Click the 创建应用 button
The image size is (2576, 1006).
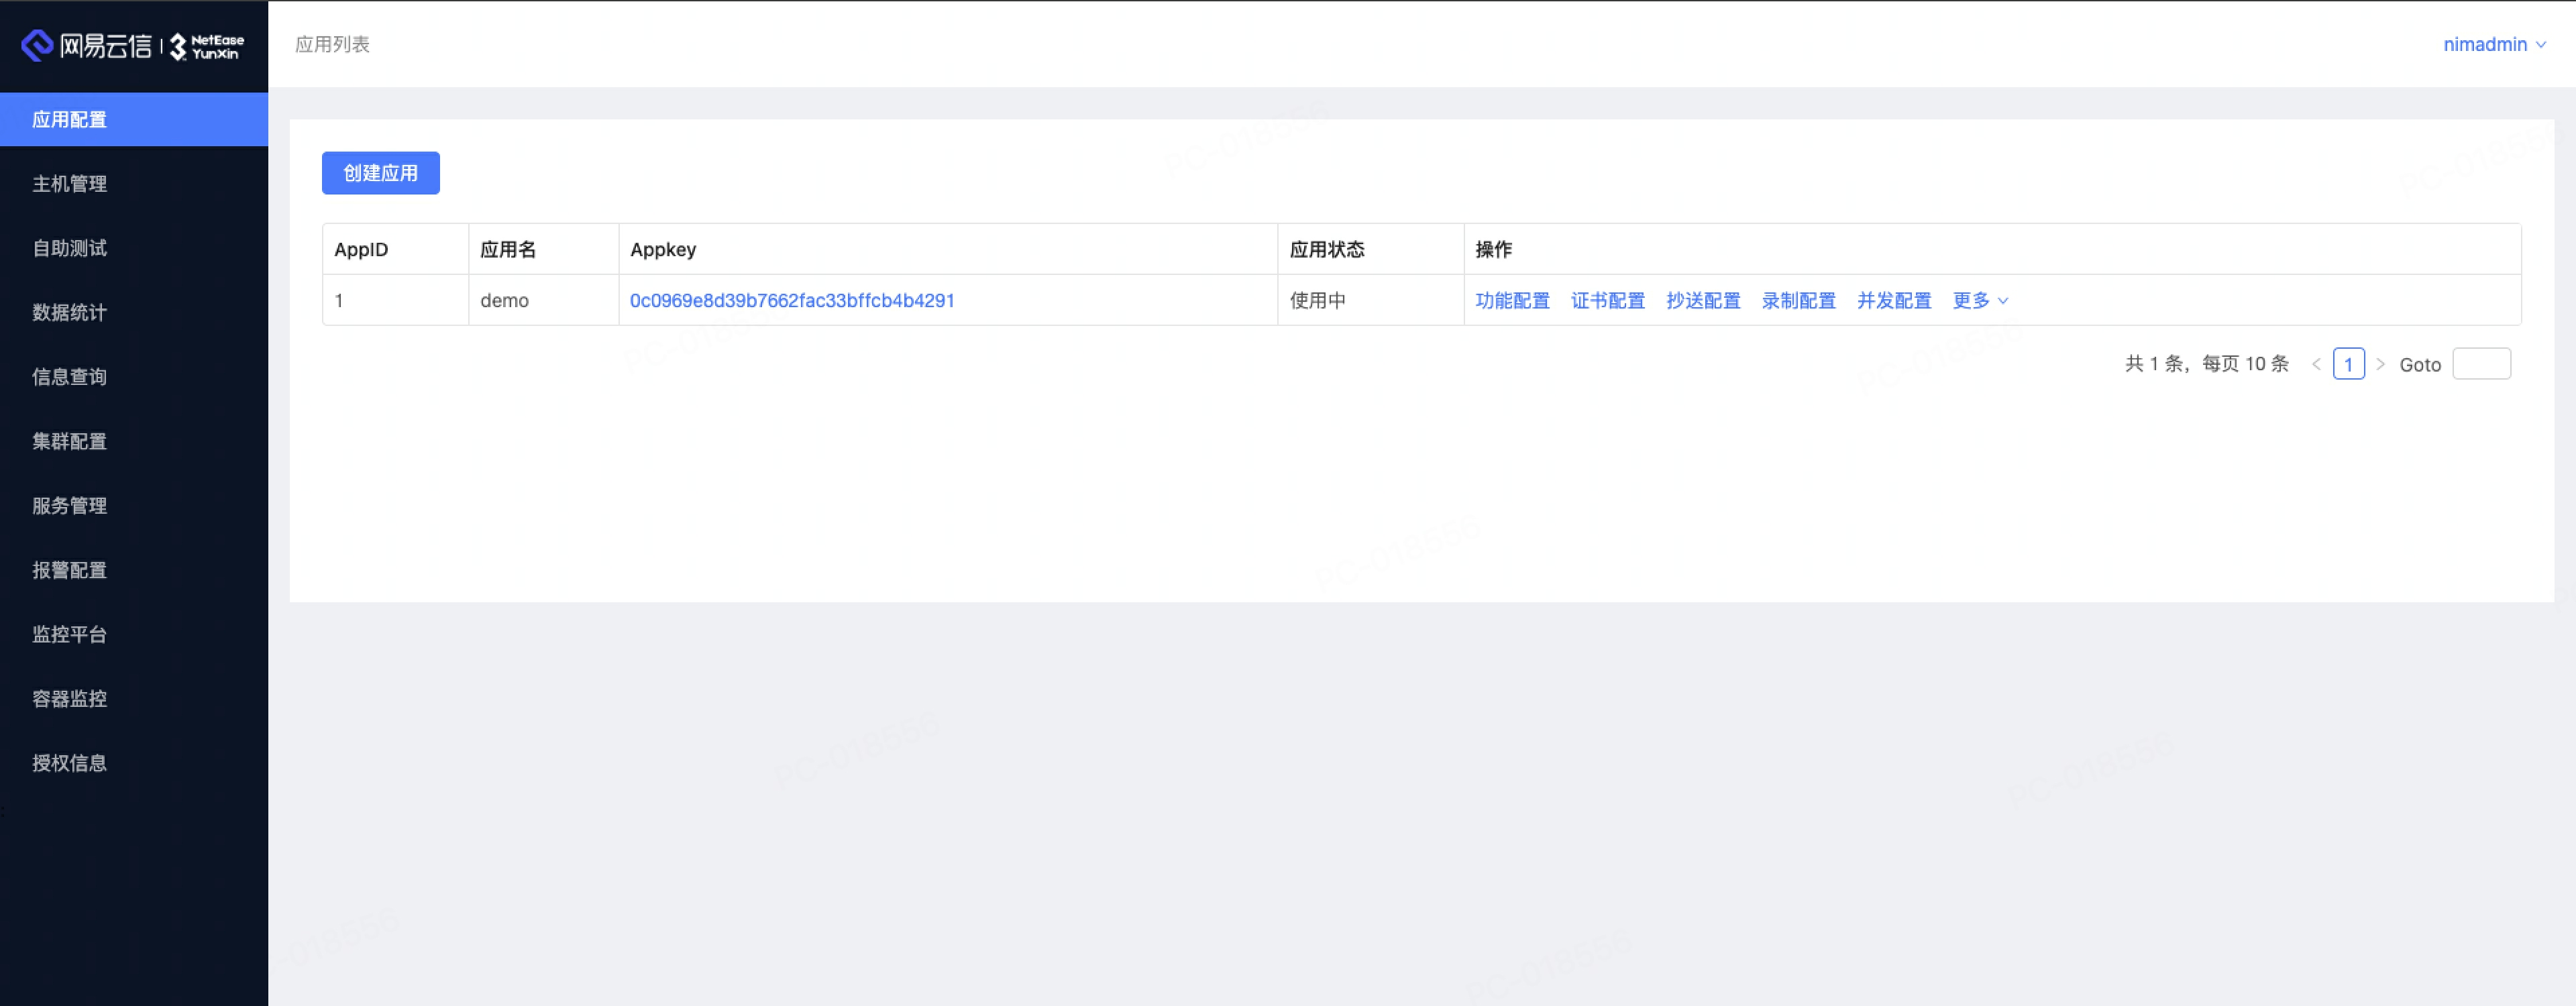click(380, 172)
